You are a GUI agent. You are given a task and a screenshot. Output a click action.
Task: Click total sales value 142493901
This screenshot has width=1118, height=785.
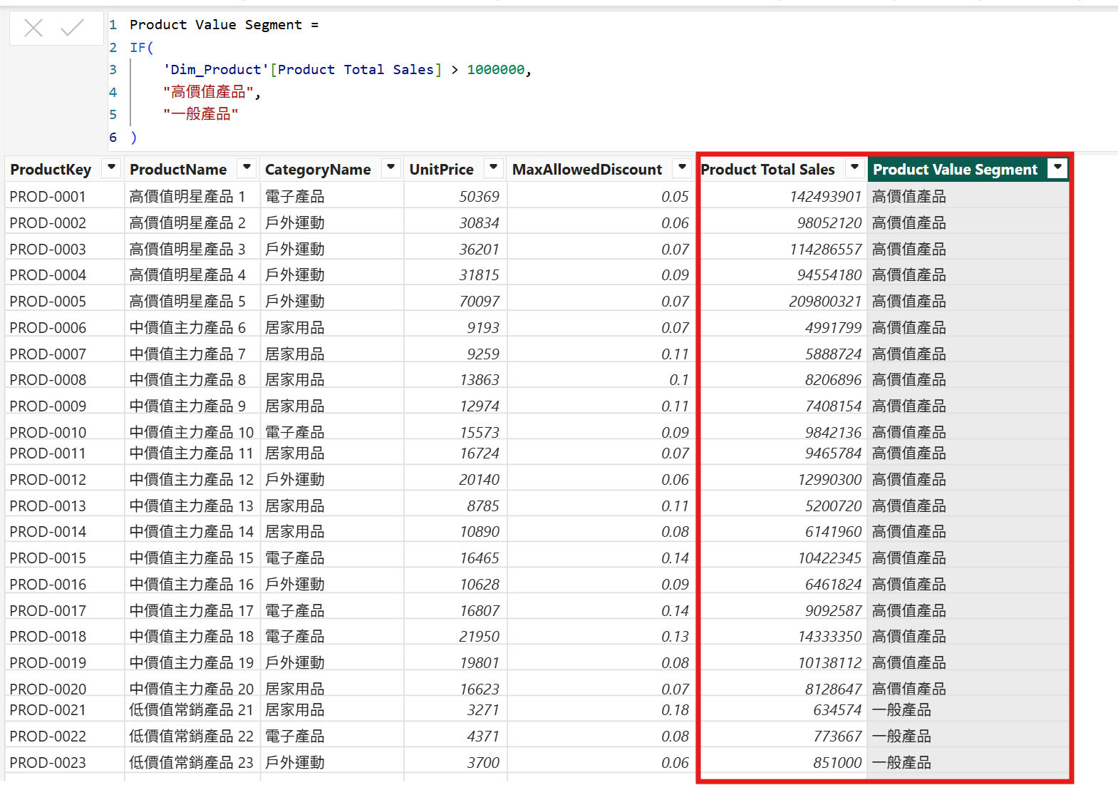coord(826,197)
